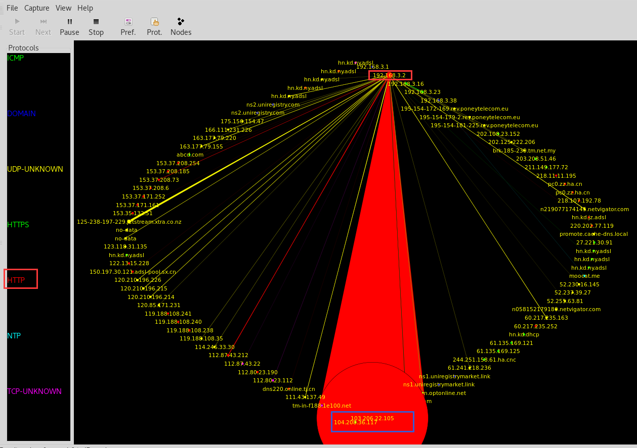Click node 125-238-197-229.jetstream.xtra.co.nz

129,222
